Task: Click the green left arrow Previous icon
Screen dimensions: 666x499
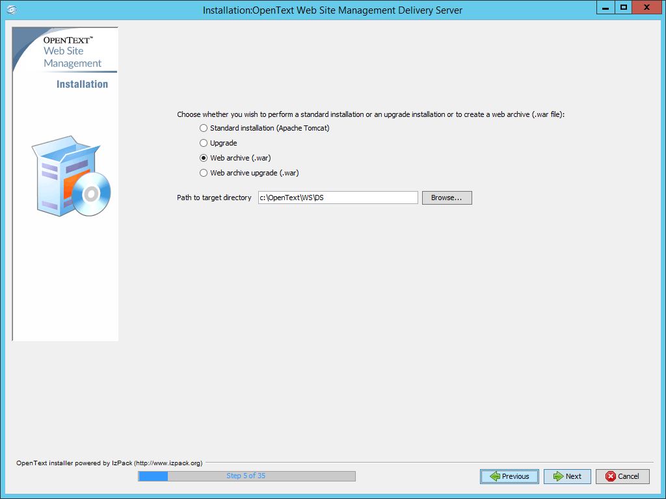Action: coord(495,476)
